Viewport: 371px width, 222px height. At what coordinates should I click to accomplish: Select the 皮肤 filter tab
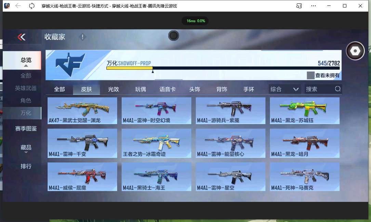point(87,89)
